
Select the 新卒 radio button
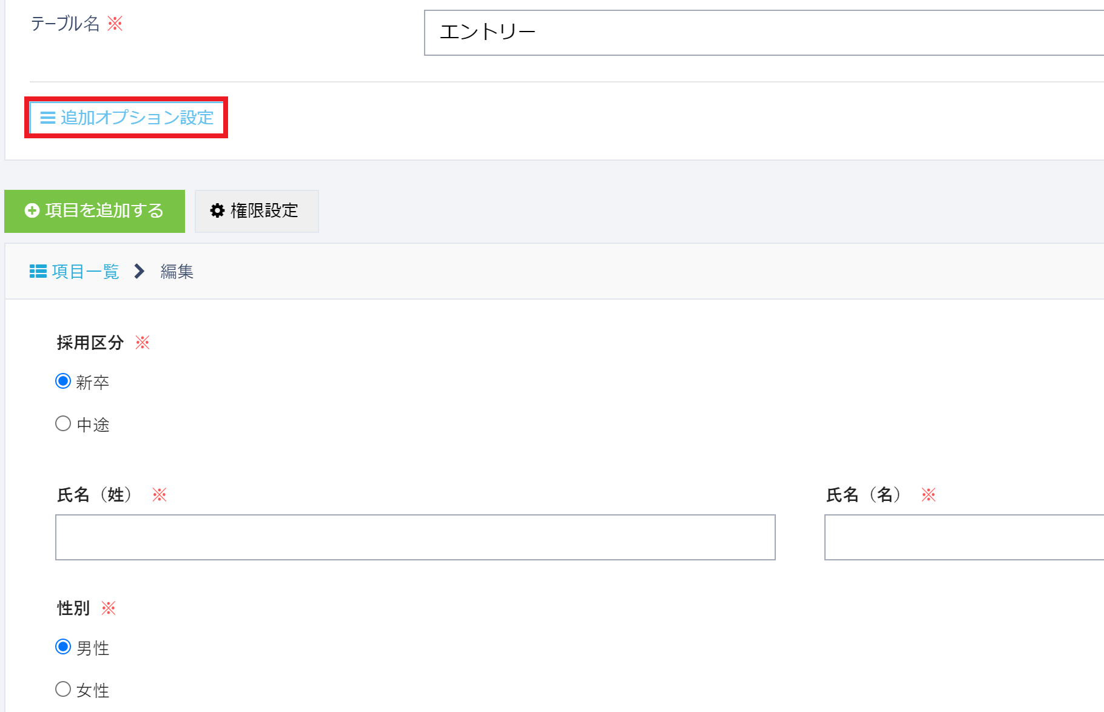point(63,381)
